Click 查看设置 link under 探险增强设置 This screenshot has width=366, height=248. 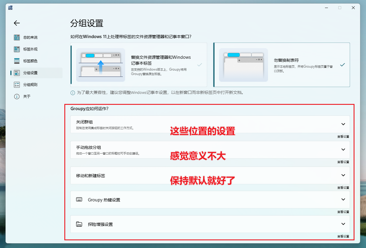pos(343,236)
